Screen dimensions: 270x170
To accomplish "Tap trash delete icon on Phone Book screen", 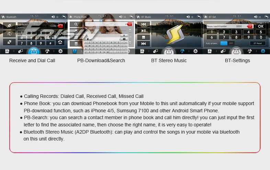I will pos(76,44).
